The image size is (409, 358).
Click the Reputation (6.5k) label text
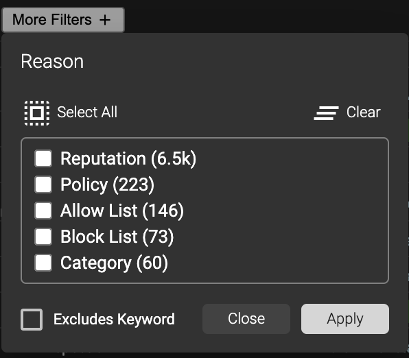(x=128, y=159)
